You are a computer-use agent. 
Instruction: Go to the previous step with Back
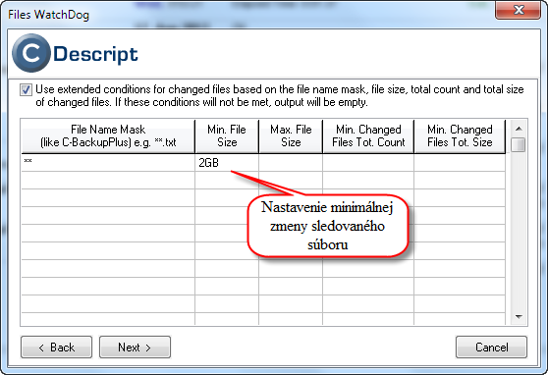[57, 348]
